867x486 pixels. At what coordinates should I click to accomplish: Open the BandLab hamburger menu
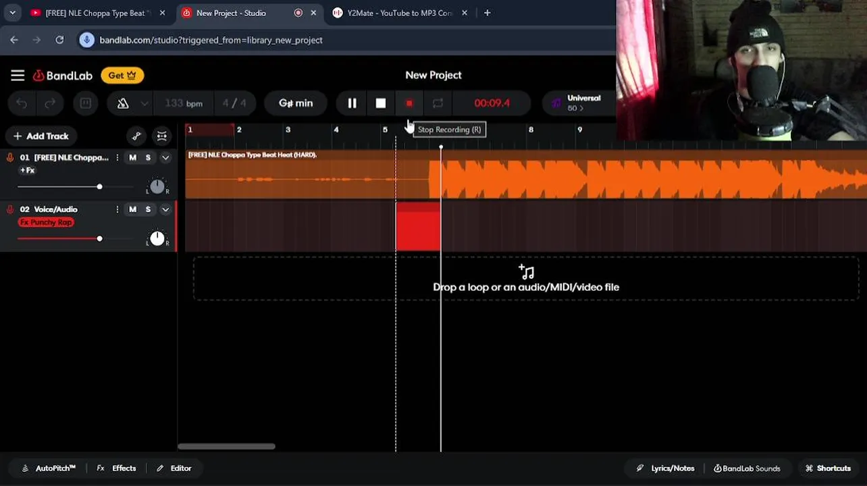[18, 76]
